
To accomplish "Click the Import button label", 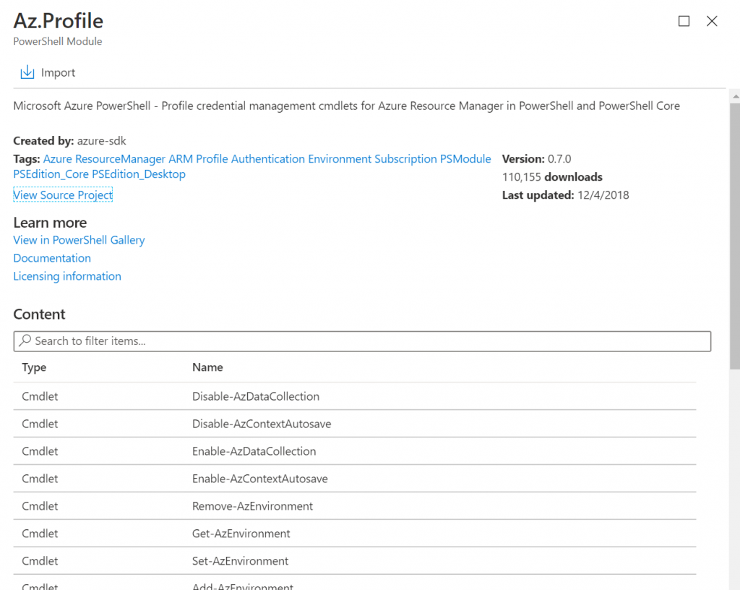I will [x=58, y=72].
